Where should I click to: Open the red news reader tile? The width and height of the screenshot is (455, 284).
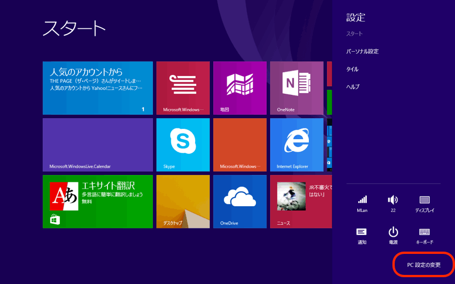[183, 87]
